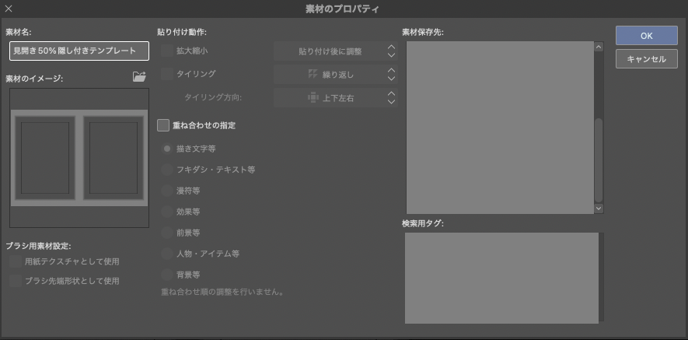The width and height of the screenshot is (688, 340).
Task: Toggle the 拡大縮小 checkbox
Action: [166, 51]
